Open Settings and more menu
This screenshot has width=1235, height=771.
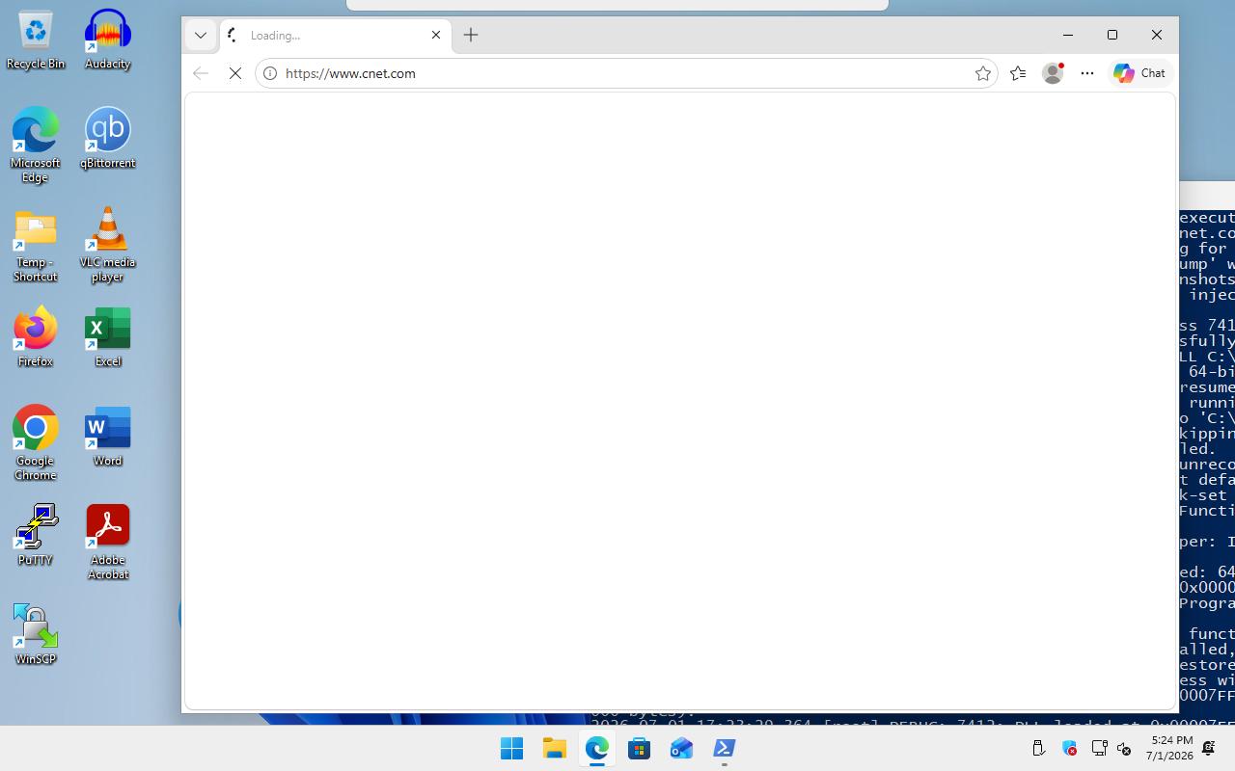tap(1087, 73)
